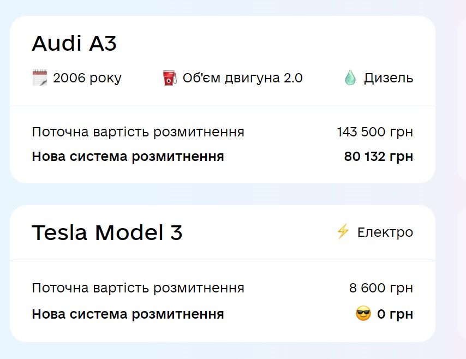Click the 143 500 грн current cost value
The image size is (466, 359).
pos(375,131)
